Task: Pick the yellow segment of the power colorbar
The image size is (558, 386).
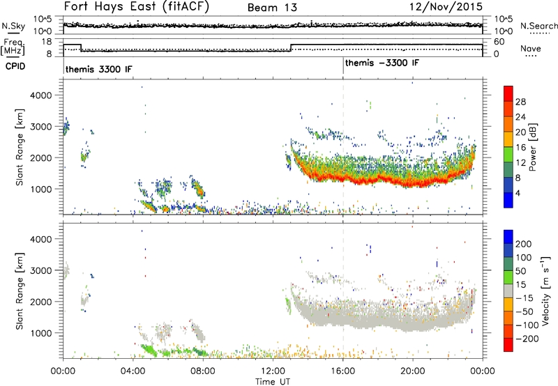Action: [x=508, y=139]
